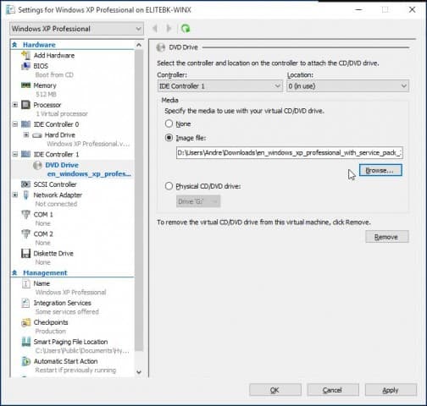The width and height of the screenshot is (427, 406).
Task: Open the Location dropdown
Action: 347,86
